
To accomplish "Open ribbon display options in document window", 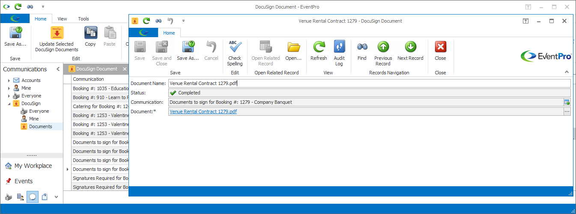I will 525,21.
